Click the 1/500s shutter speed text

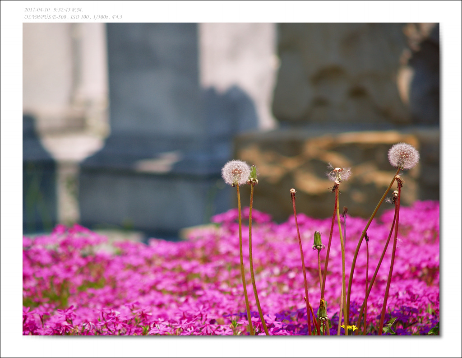(x=101, y=17)
